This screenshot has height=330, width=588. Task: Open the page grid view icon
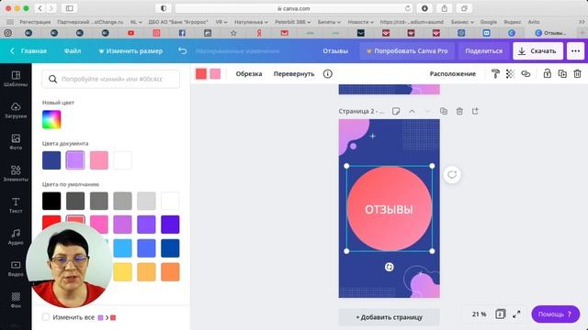[x=500, y=313]
